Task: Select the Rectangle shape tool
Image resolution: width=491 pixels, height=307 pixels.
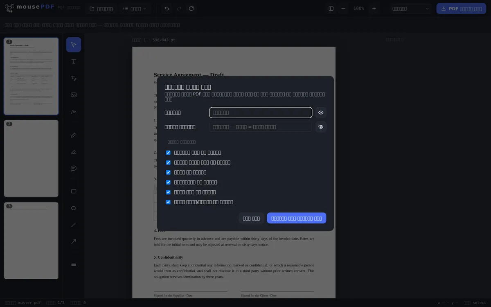Action: pos(74,191)
